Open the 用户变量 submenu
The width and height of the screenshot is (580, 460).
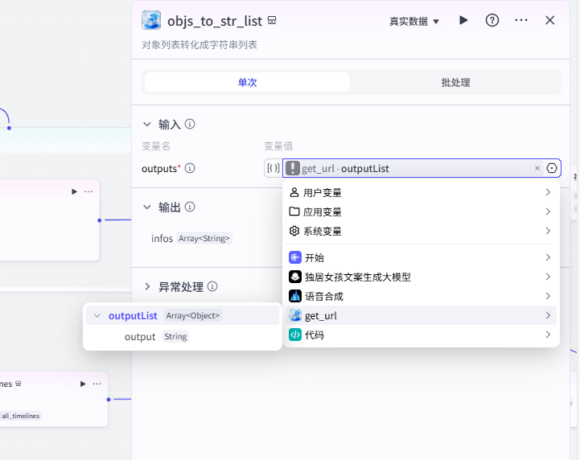(x=421, y=192)
